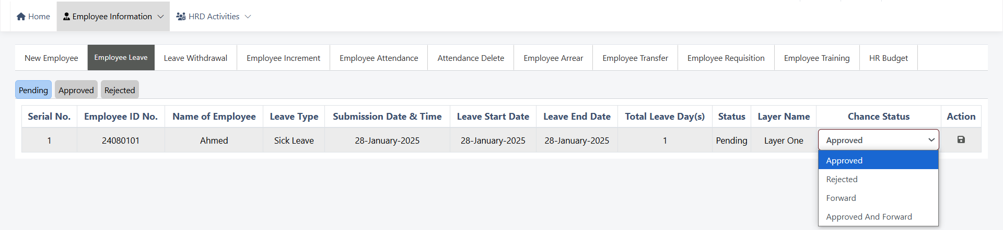Pick Approved And Forward option
1003x230 pixels.
click(869, 217)
